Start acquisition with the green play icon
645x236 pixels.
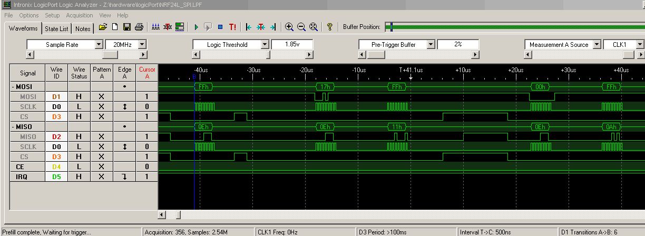pos(196,27)
